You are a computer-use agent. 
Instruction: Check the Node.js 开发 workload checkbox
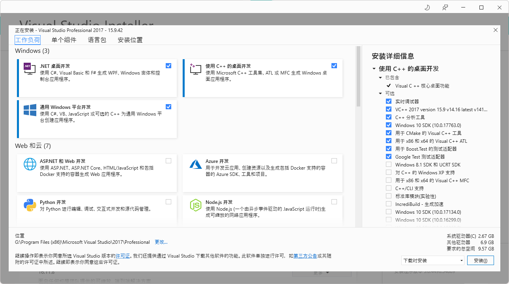(334, 202)
